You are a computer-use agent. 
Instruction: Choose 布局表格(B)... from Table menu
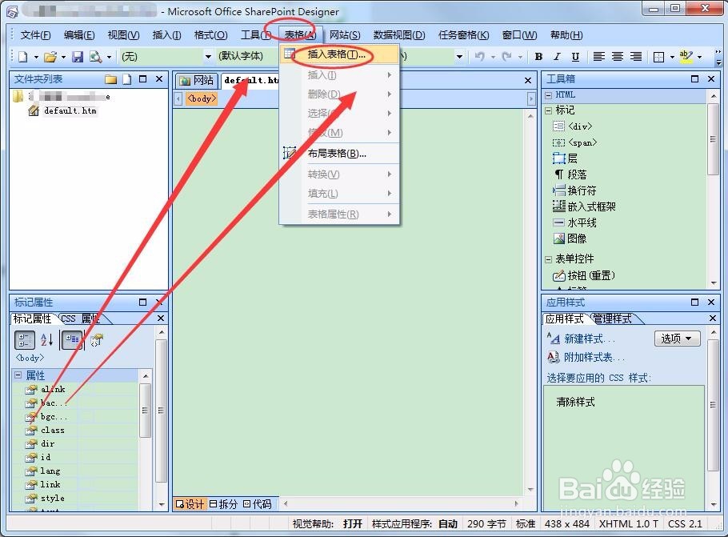point(339,154)
